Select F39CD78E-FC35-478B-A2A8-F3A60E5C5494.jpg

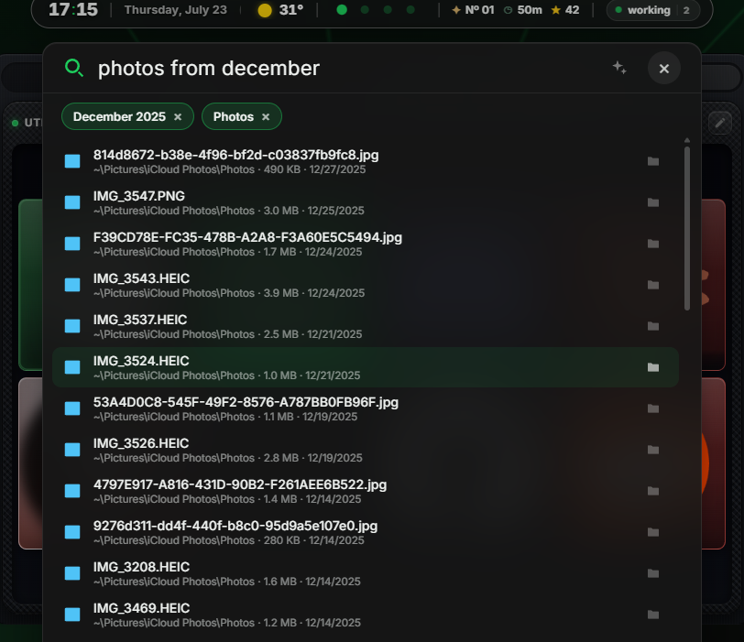(366, 245)
